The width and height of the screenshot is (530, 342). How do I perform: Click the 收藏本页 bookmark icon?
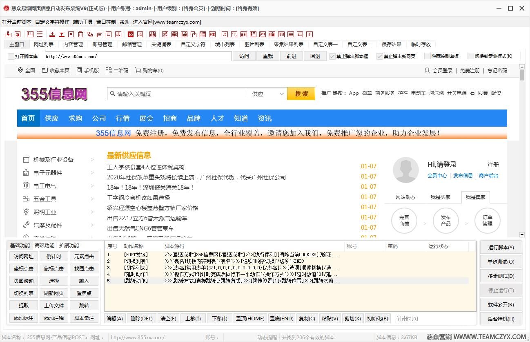pos(45,70)
